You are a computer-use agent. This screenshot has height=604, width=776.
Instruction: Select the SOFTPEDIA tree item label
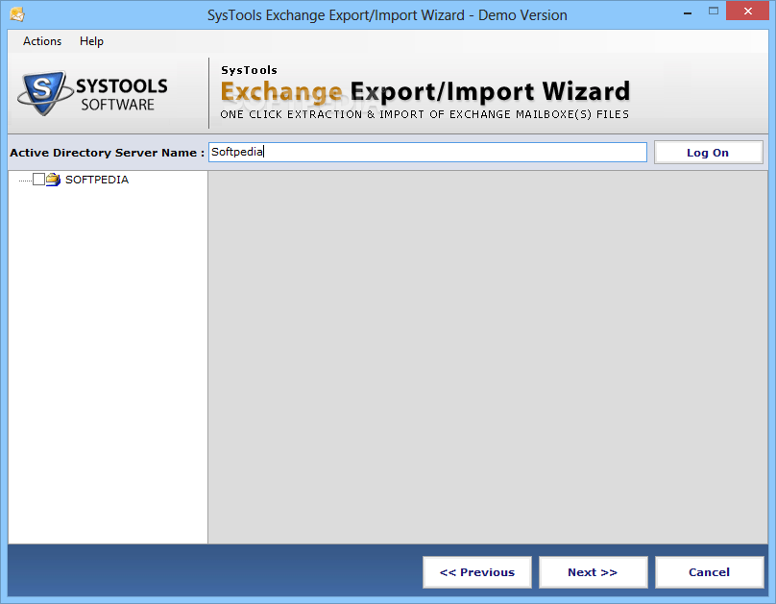(x=97, y=180)
